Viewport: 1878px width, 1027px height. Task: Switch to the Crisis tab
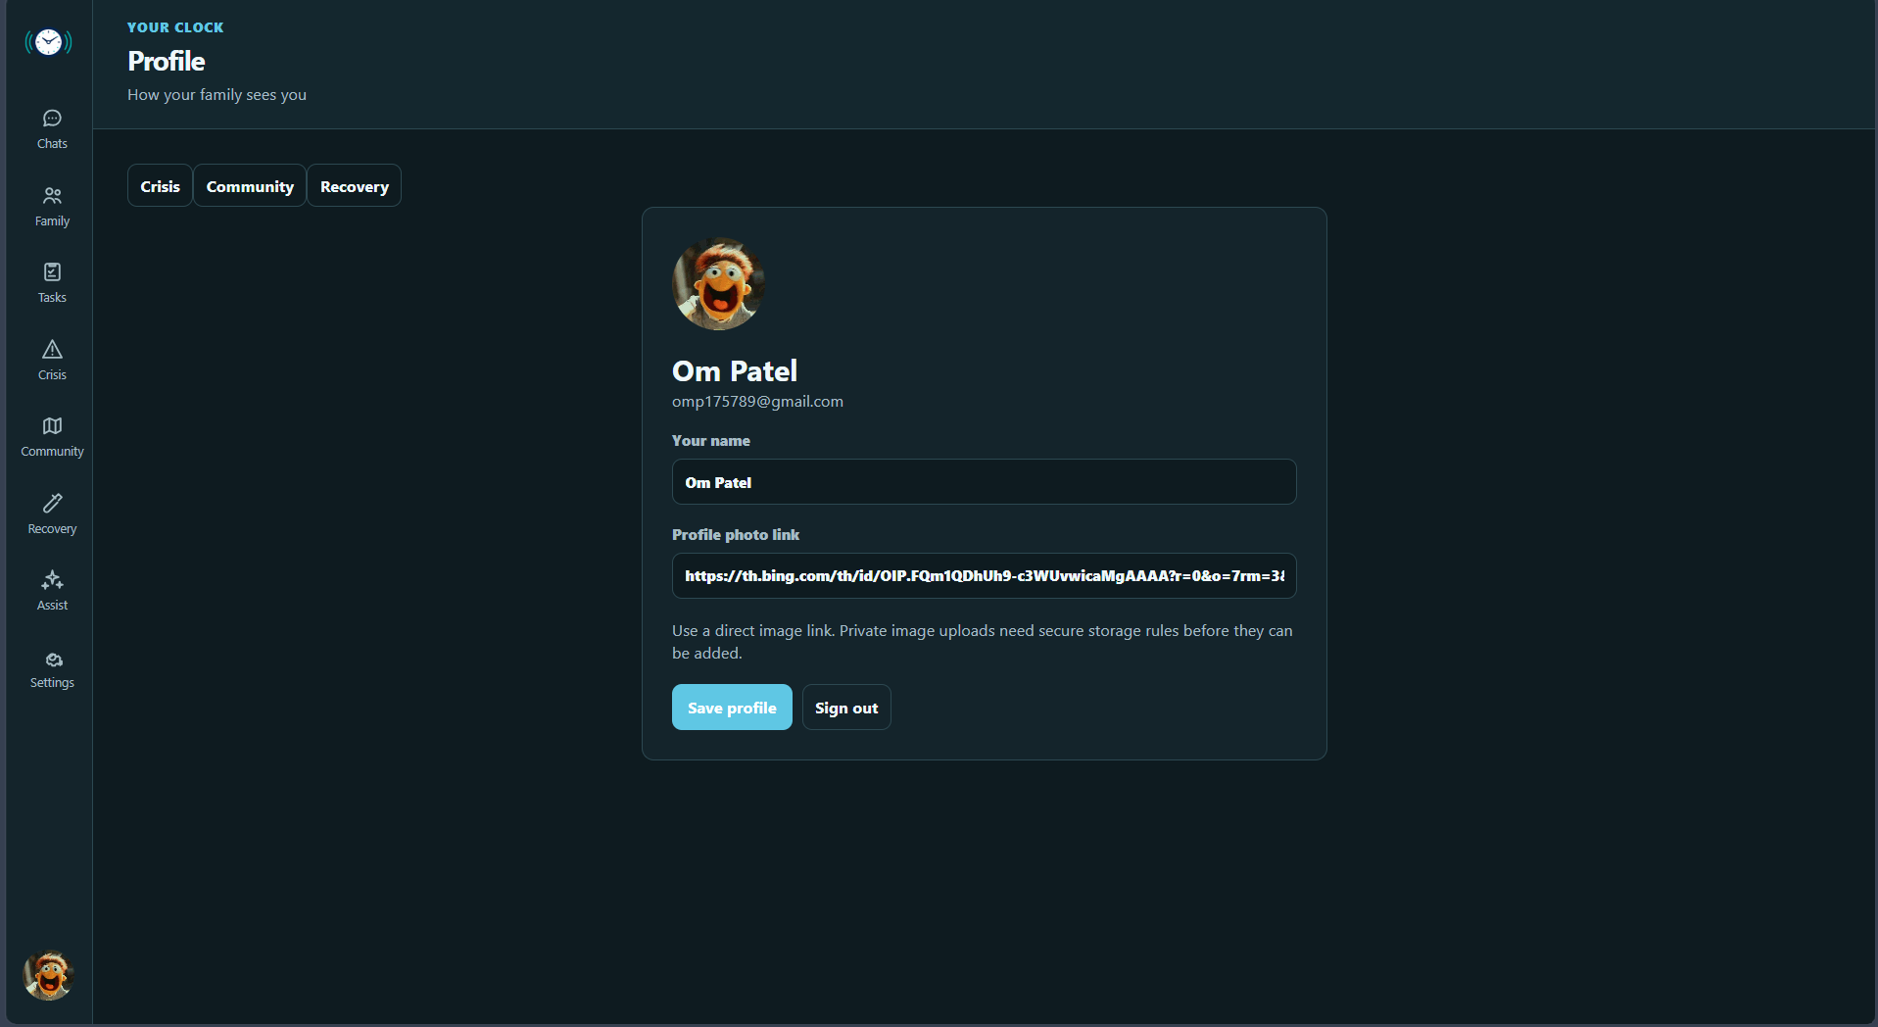click(x=160, y=186)
